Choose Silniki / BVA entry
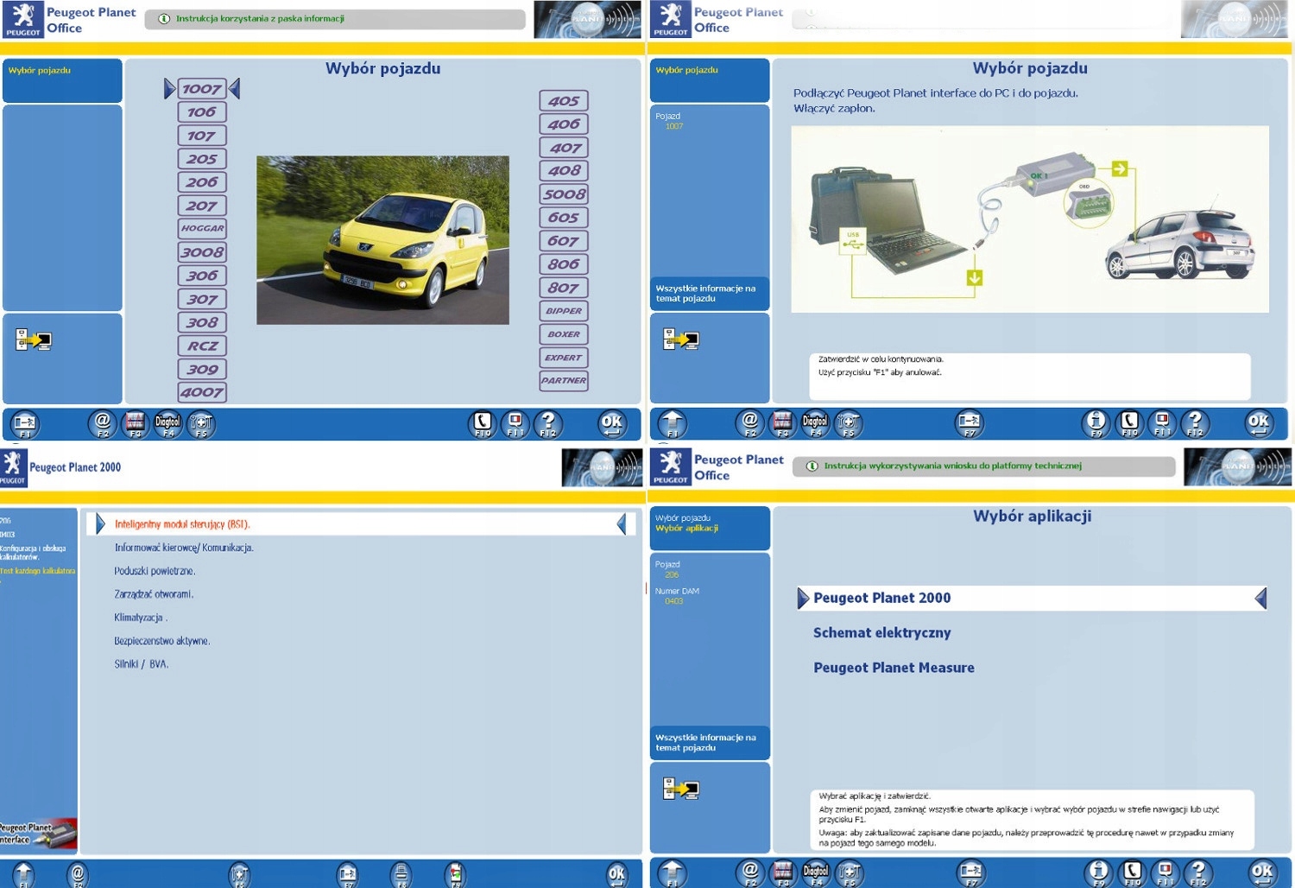The width and height of the screenshot is (1295, 888). click(x=142, y=664)
